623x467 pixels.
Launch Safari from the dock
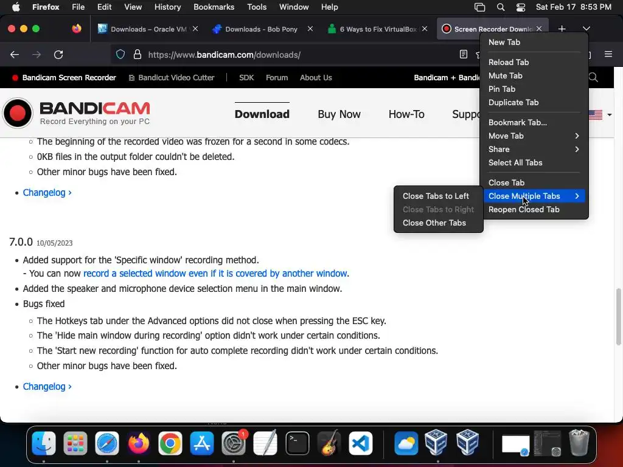pos(107,443)
